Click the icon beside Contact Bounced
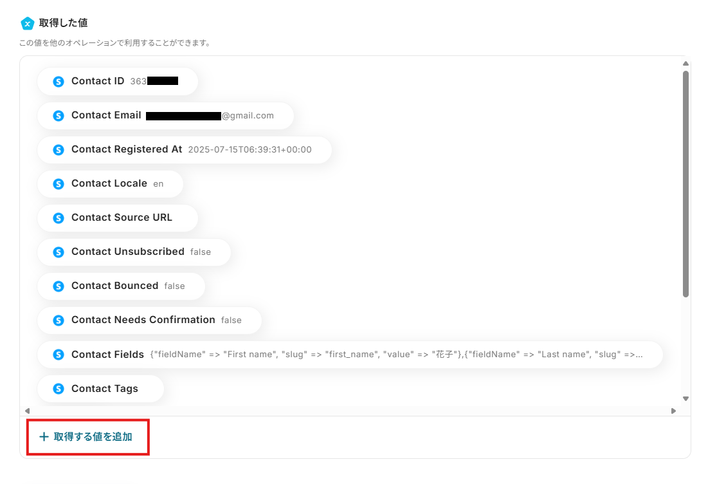Screen dimensions: 708x484 59,286
